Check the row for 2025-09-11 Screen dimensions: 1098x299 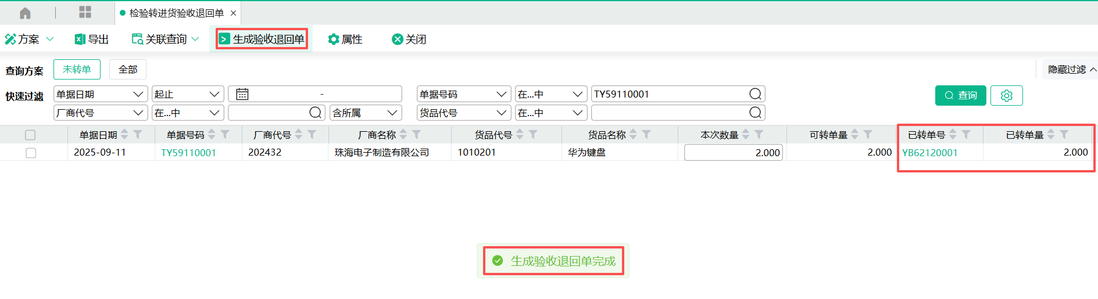31,153
